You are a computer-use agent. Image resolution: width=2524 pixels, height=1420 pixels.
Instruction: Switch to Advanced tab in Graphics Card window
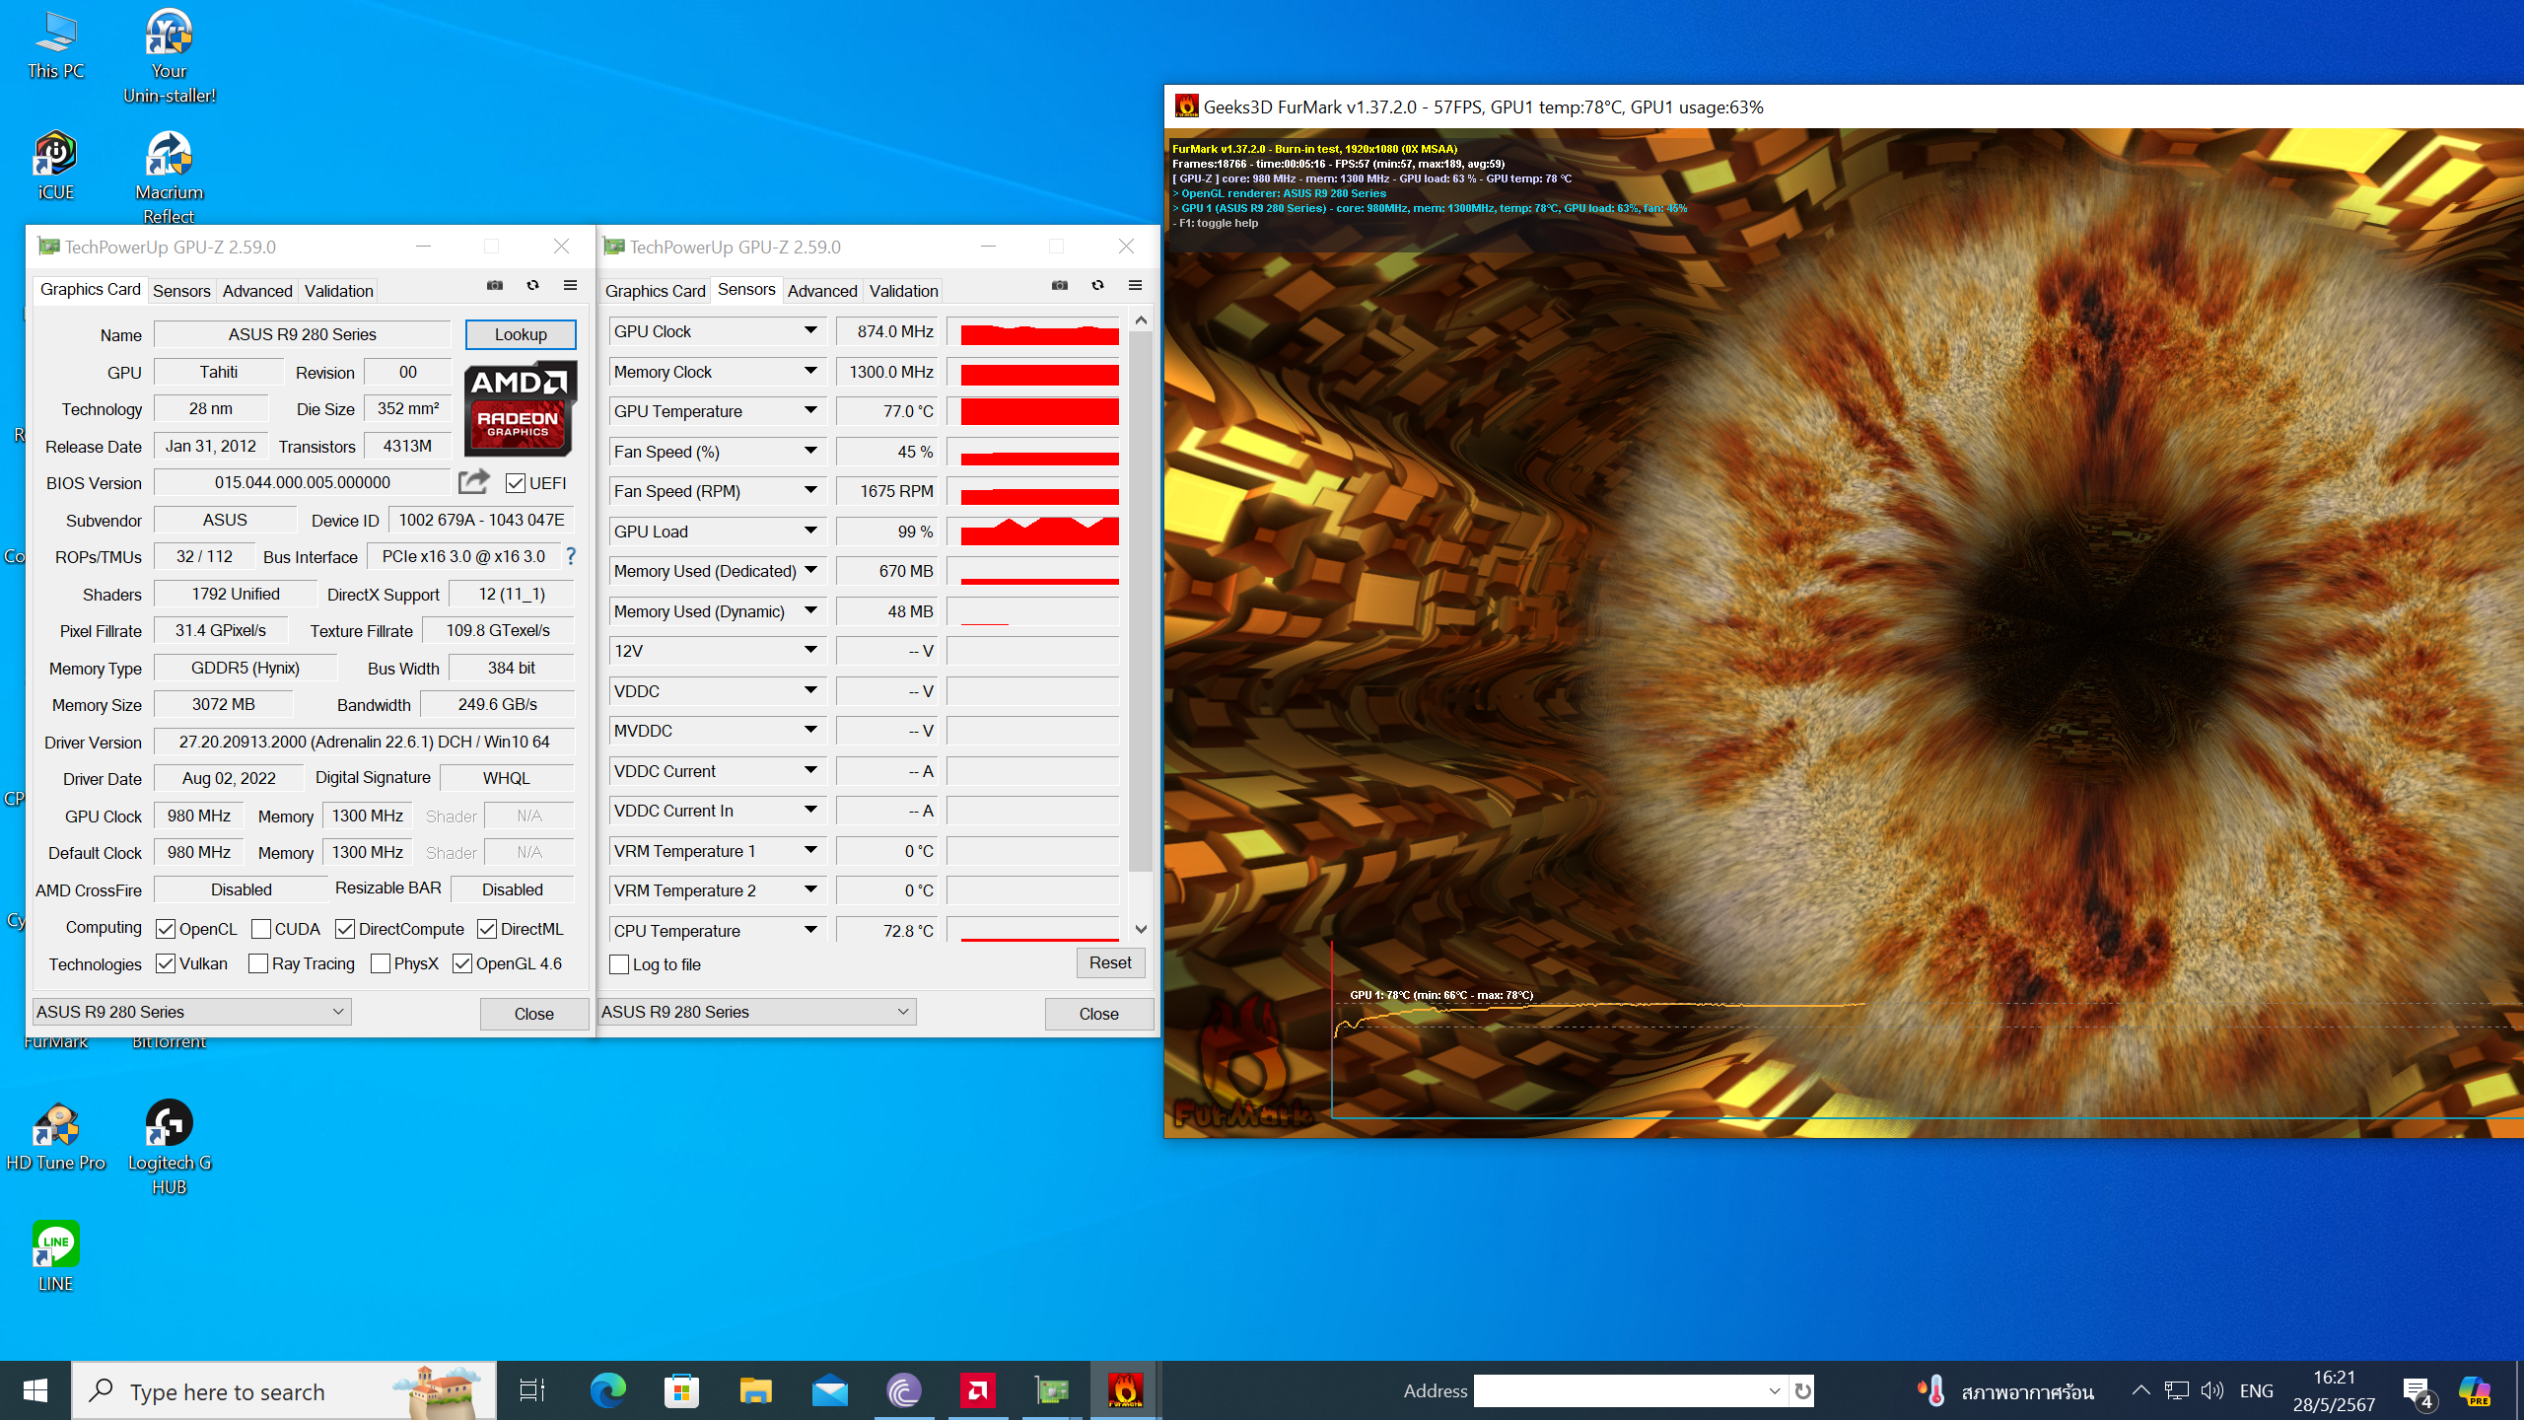coord(257,291)
